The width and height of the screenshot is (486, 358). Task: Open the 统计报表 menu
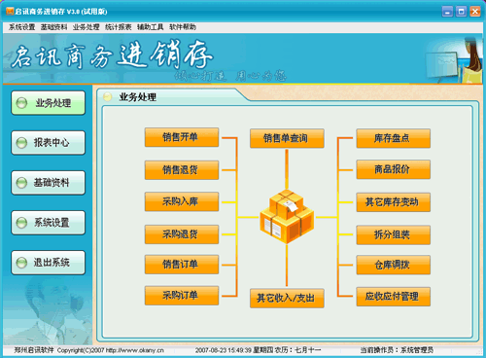118,27
